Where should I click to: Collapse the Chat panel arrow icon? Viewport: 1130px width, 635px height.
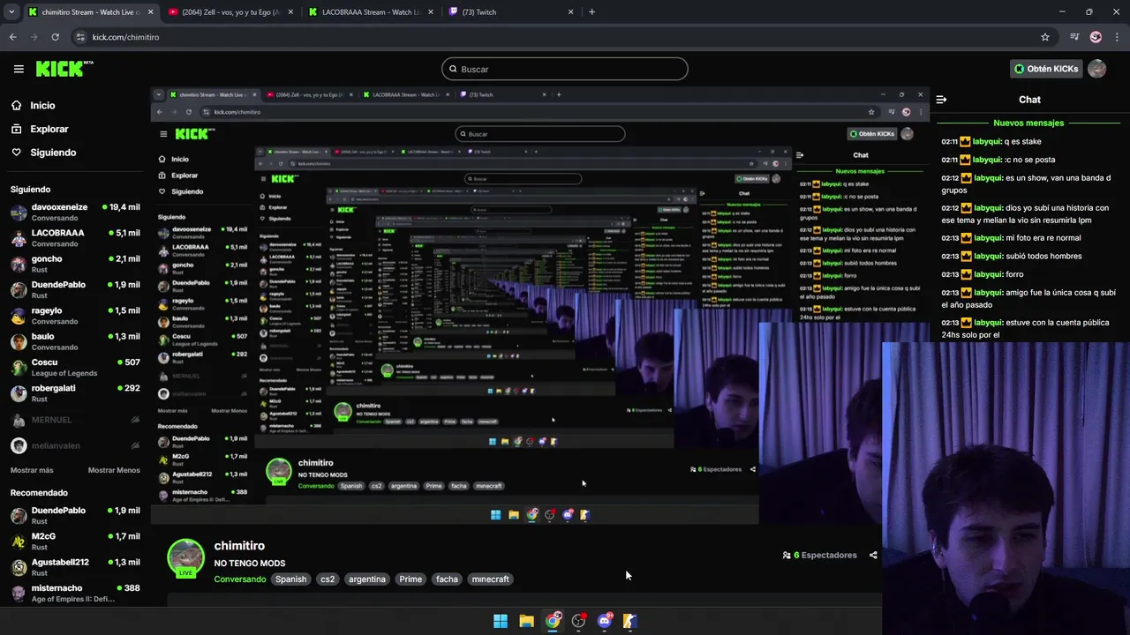click(x=941, y=100)
